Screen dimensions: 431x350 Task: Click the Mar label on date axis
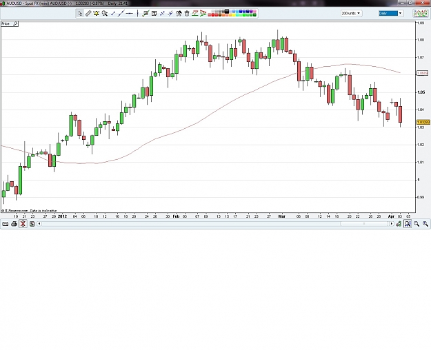coord(282,216)
